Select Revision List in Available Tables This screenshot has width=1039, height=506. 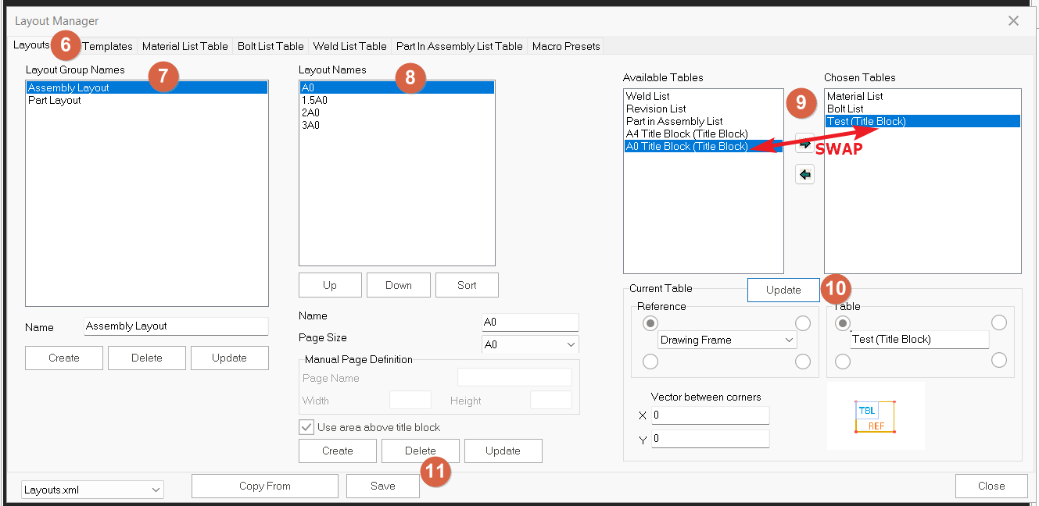point(656,109)
